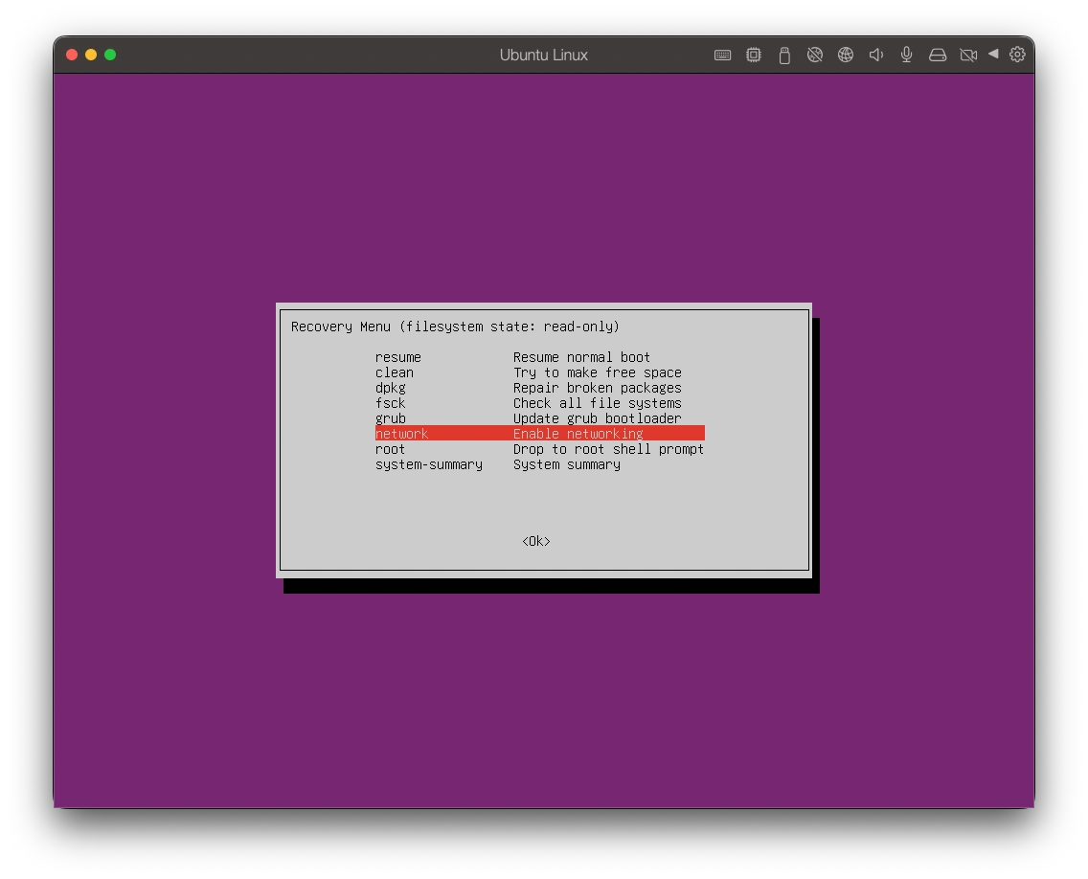Select the system-summary entry
The image size is (1088, 879).
540,464
